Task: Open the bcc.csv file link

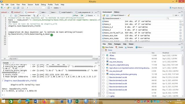Action: (x=112, y=93)
